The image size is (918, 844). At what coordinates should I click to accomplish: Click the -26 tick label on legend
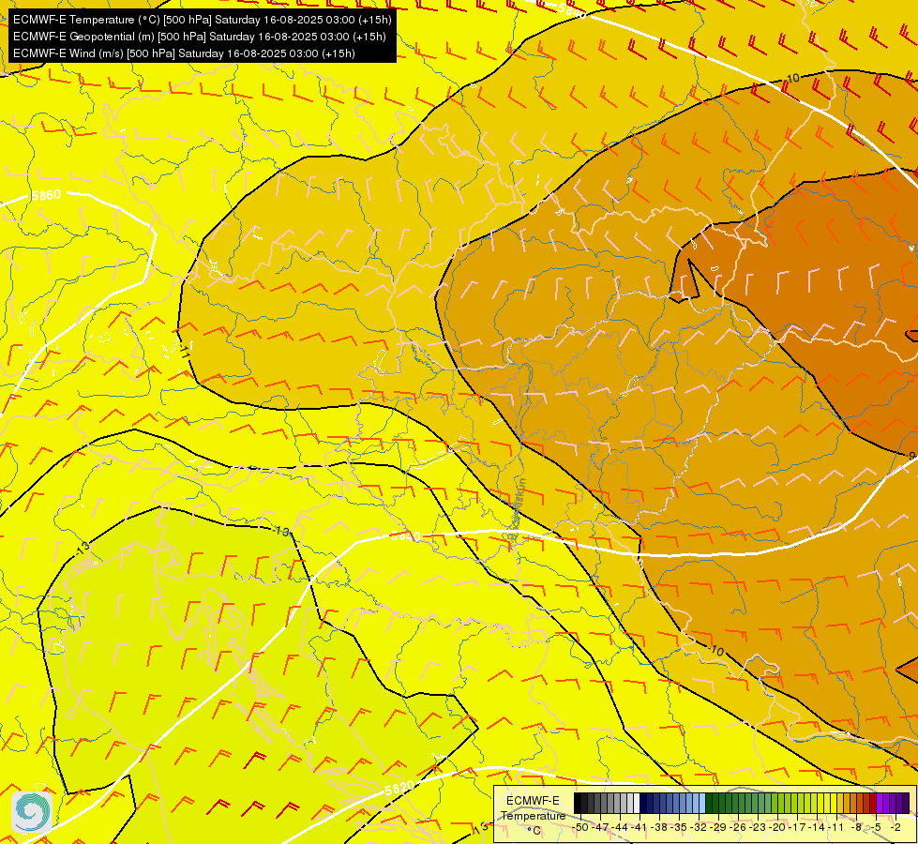click(738, 827)
